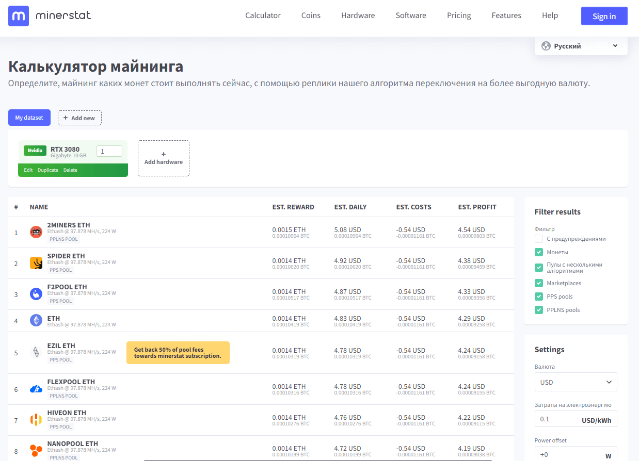
Task: Click the SPIDER ETH pool icon
Action: pos(36,263)
